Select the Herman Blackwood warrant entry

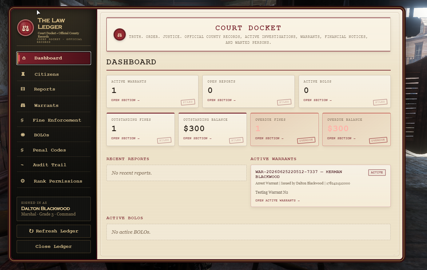[321, 186]
